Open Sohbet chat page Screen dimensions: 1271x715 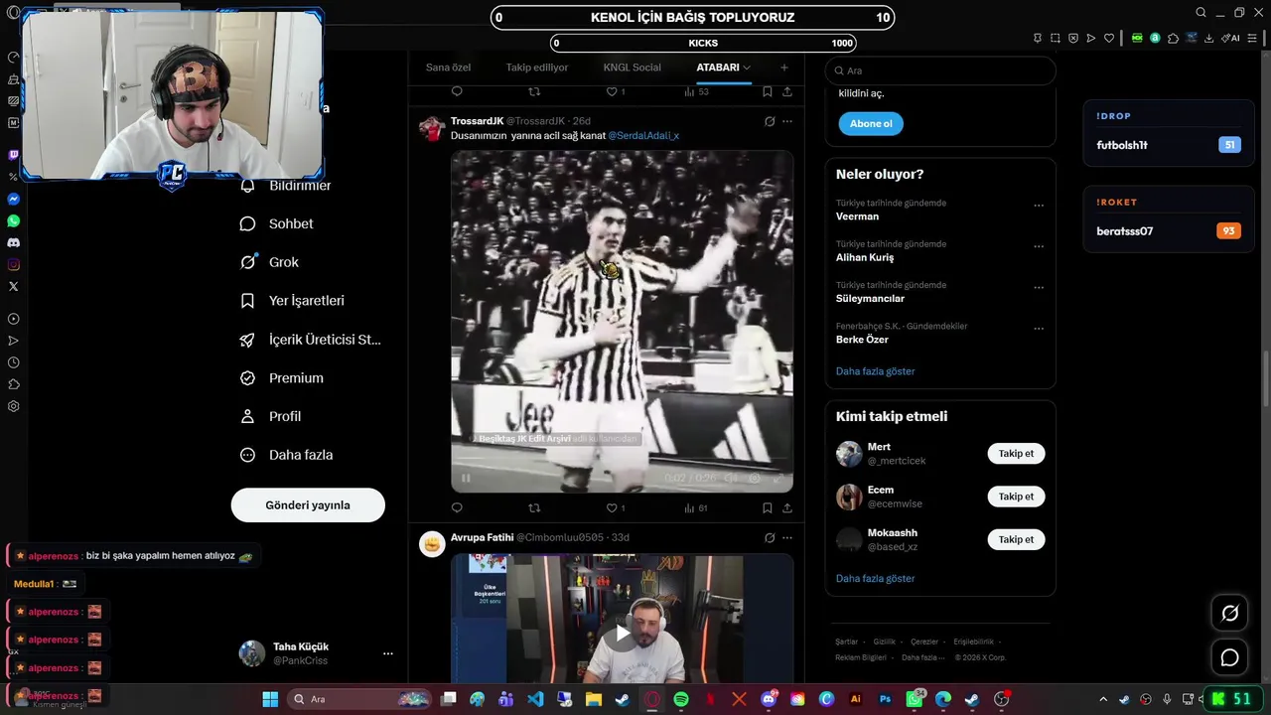pos(277,223)
